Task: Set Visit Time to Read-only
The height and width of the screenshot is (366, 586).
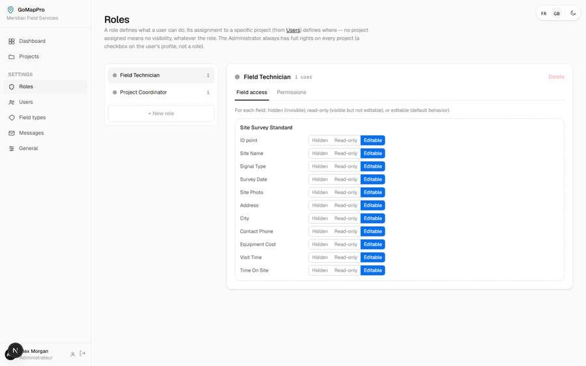Action: 346,258
